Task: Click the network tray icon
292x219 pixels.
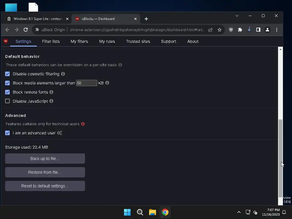Action: [x=248, y=212]
